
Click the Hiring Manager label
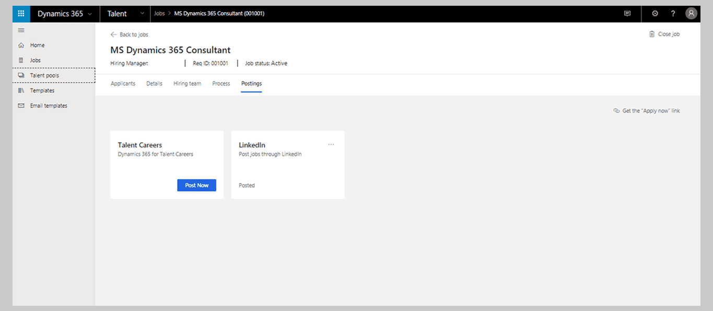coord(130,63)
